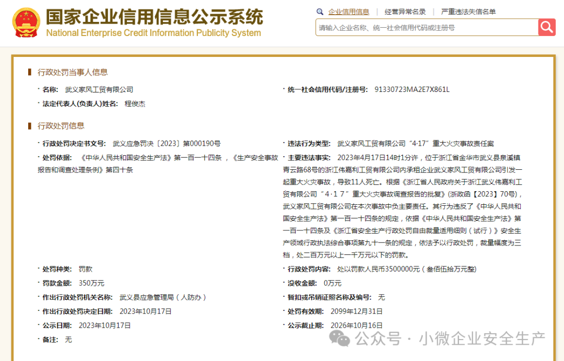The height and width of the screenshot is (361, 564).
Task: Click the 国家企业信用信息公示系统 site title
Action: tap(155, 17)
